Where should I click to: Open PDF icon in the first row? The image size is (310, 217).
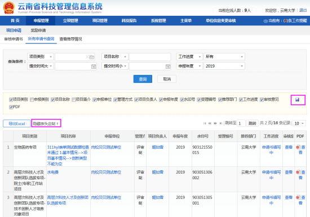pyautogui.click(x=298, y=147)
